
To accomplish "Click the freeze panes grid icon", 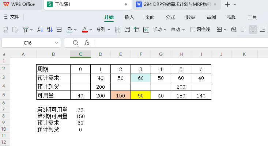I will 219,30.
